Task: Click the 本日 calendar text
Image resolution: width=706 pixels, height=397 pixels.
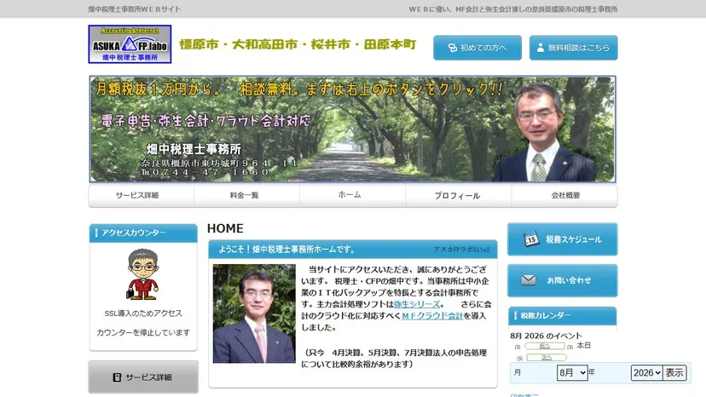Action: (x=583, y=346)
